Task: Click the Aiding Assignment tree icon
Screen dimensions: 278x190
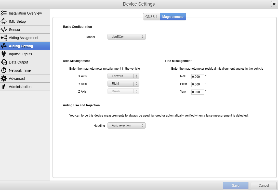Action: tap(4, 38)
